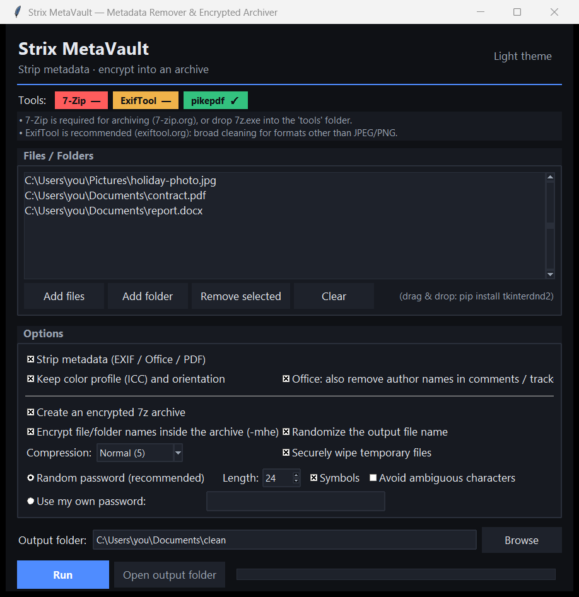Click the Add folder button
The width and height of the screenshot is (579, 597).
click(148, 296)
